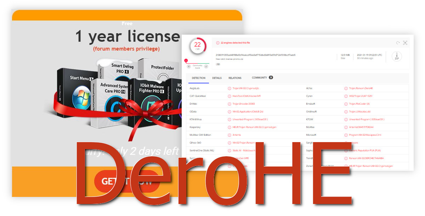Click the '12.51 MB' file size value
The image size is (425, 216).
(x=345, y=55)
